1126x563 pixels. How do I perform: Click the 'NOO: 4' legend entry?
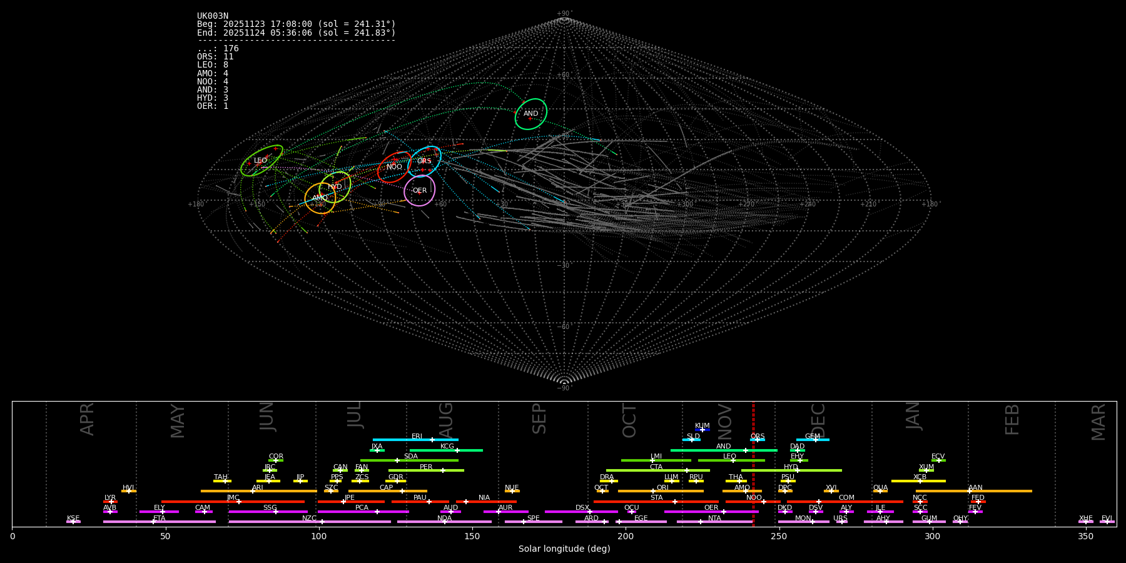coord(213,82)
